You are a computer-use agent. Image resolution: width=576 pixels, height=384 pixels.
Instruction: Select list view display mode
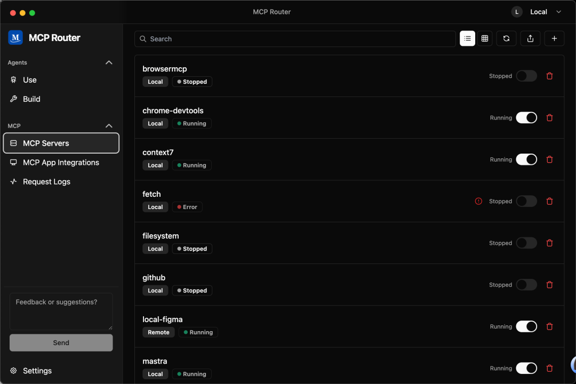[467, 38]
